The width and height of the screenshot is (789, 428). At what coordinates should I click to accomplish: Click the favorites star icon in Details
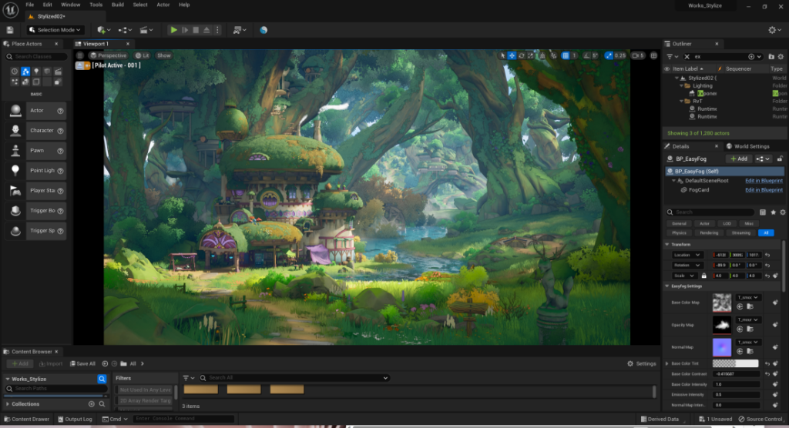tap(773, 212)
